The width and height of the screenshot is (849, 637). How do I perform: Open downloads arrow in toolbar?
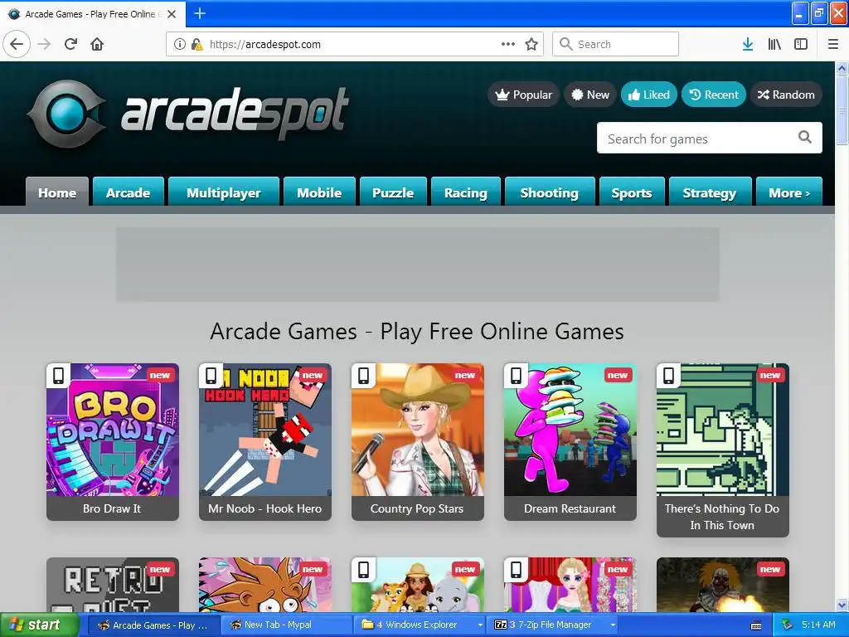pyautogui.click(x=748, y=45)
